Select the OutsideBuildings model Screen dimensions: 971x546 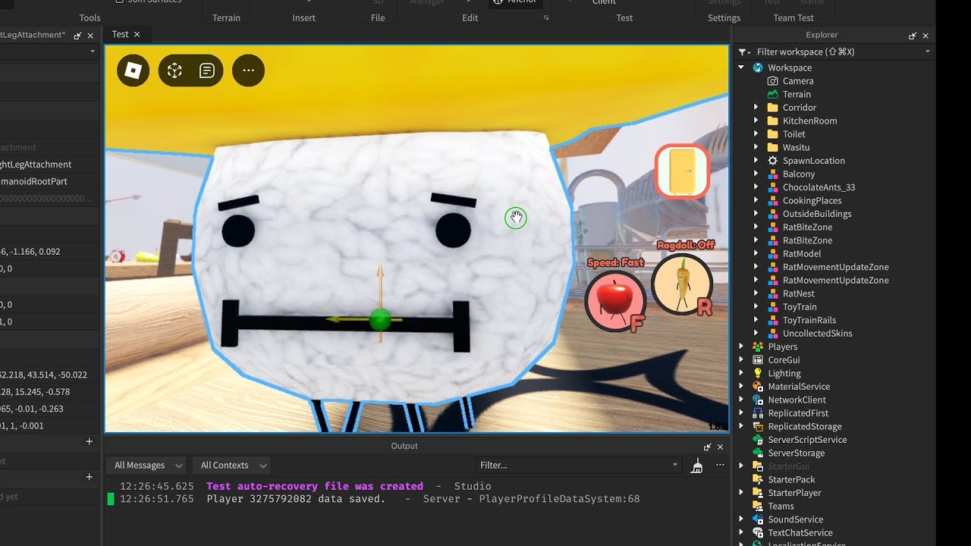(817, 214)
